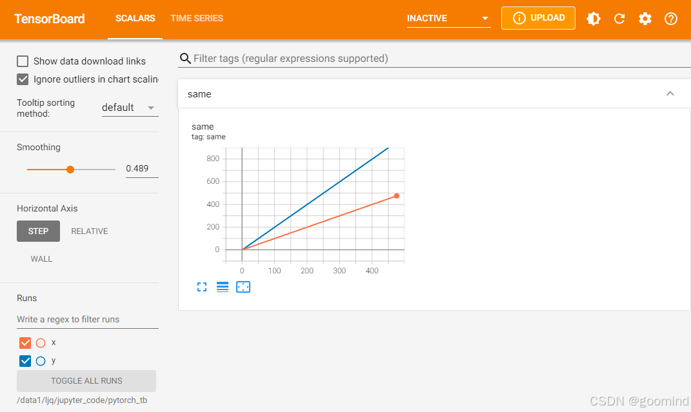Click the search magnifier icon
691x412 pixels.
coord(185,59)
